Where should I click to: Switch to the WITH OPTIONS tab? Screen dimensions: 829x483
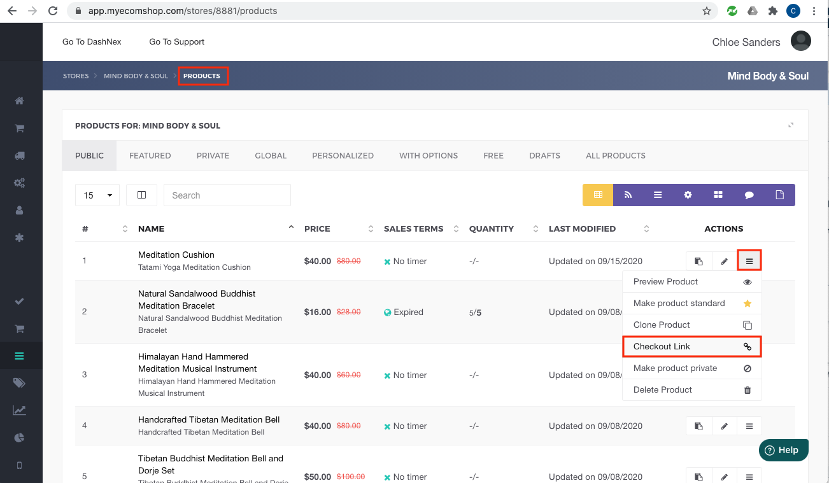tap(429, 155)
